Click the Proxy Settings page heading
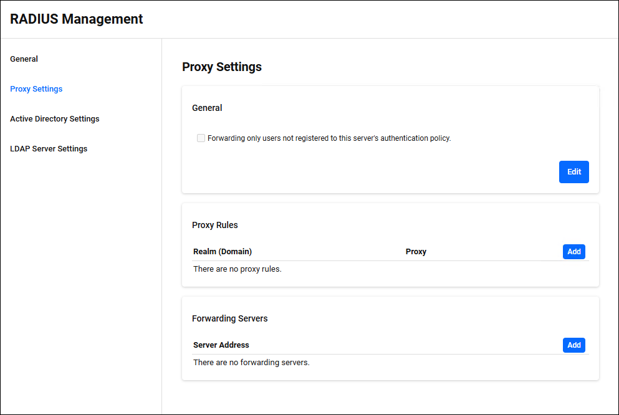 coord(222,67)
